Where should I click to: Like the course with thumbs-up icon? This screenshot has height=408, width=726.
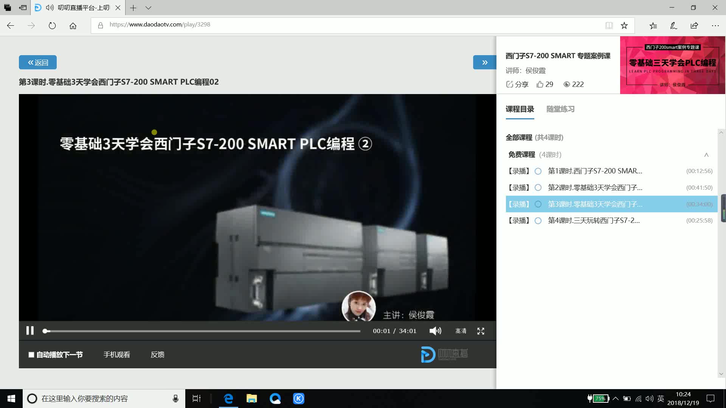tap(540, 84)
